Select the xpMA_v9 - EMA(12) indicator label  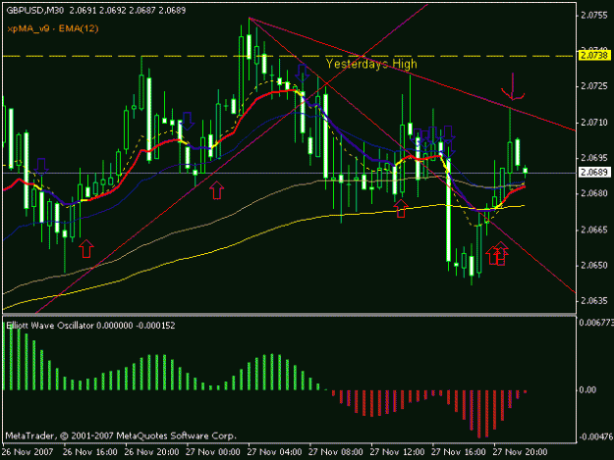(53, 28)
